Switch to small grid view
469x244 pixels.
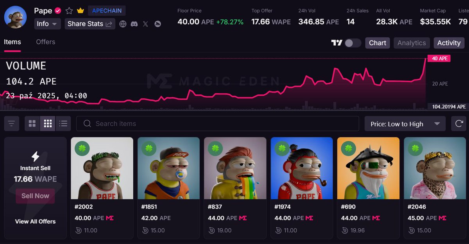click(48, 124)
